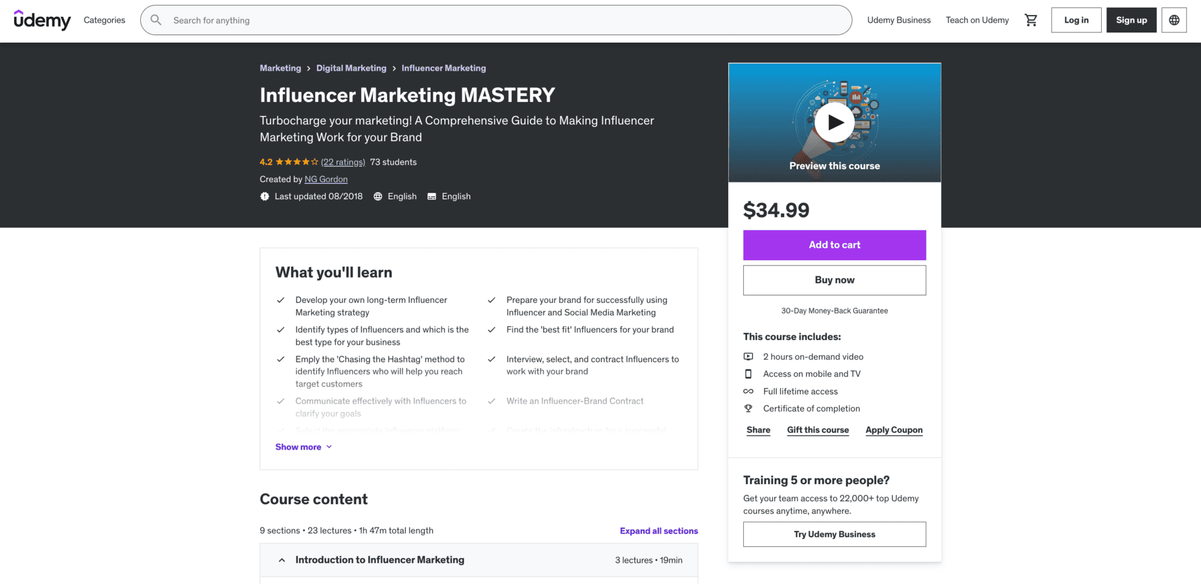Open the 22 ratings details
This screenshot has height=584, width=1201.
(x=343, y=162)
